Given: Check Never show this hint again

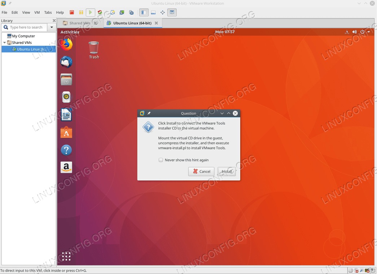Looking at the screenshot, I should tap(161, 160).
